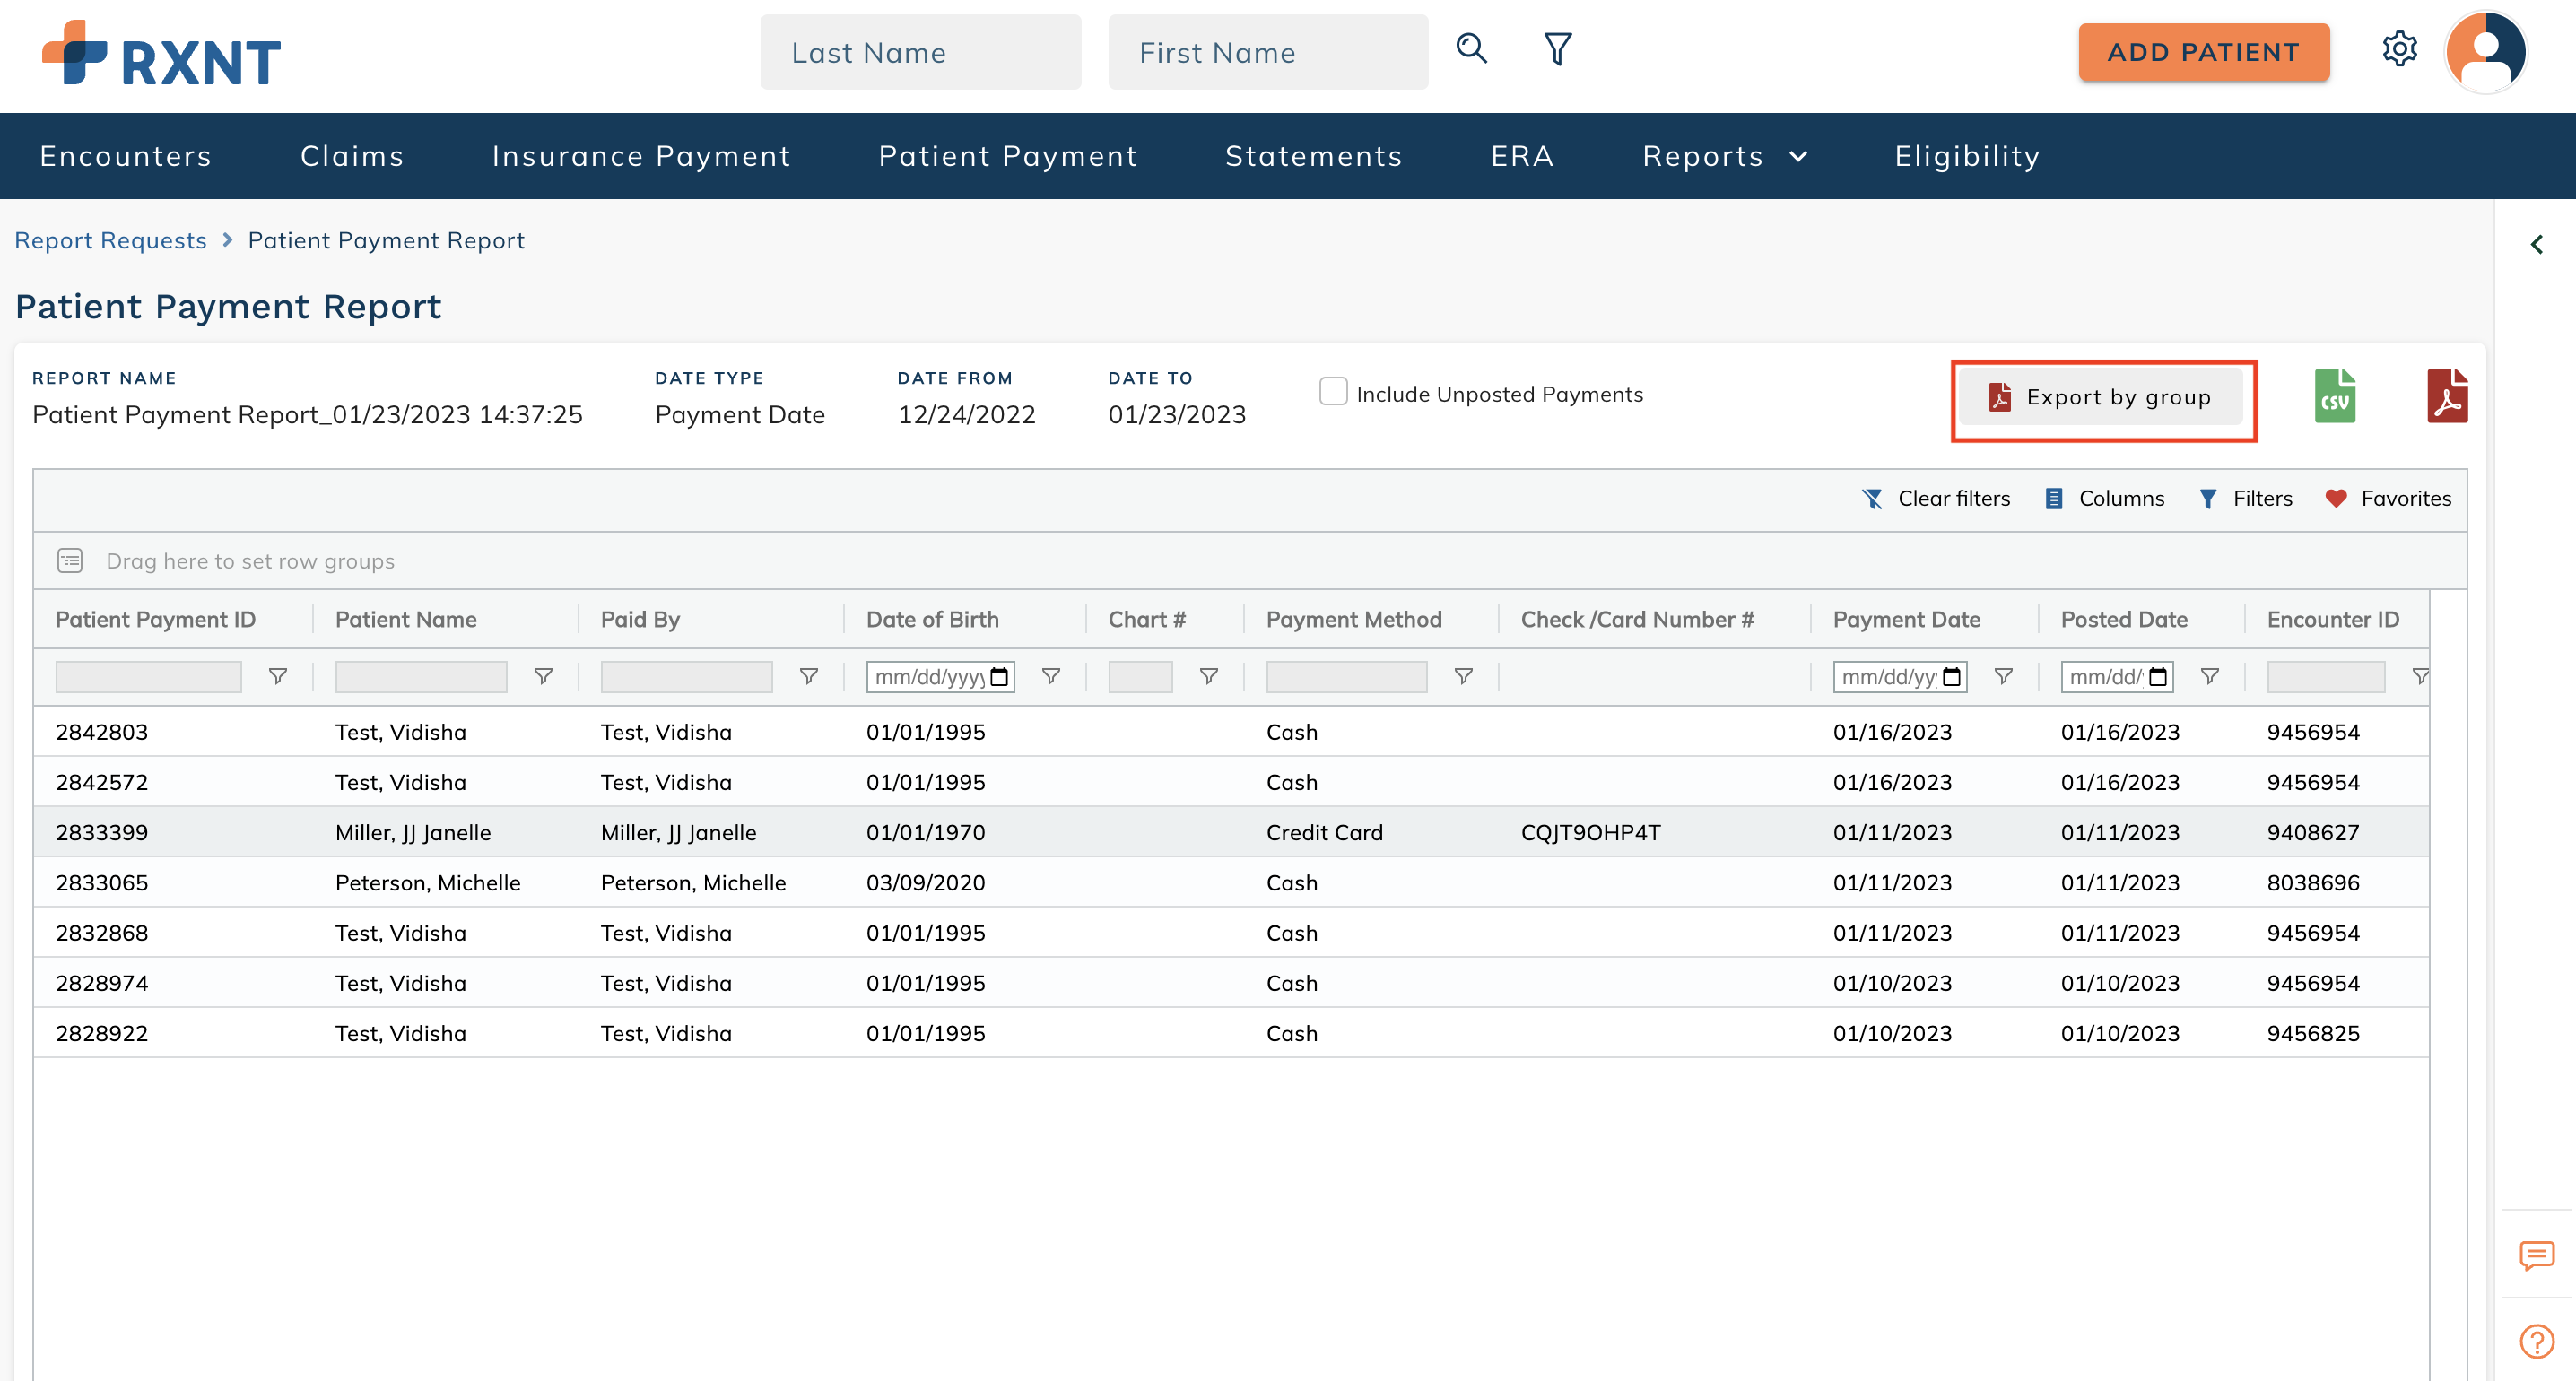
Task: Clear all grid filters
Action: [1935, 498]
